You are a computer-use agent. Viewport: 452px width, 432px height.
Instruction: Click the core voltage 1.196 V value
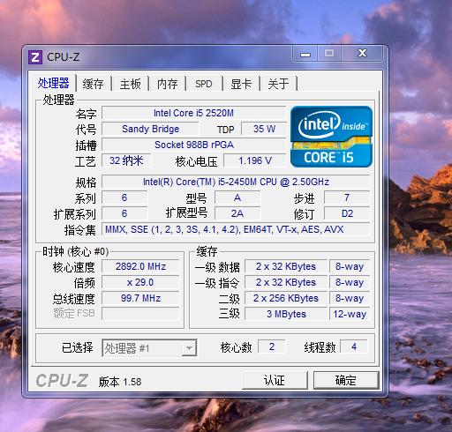click(x=255, y=160)
